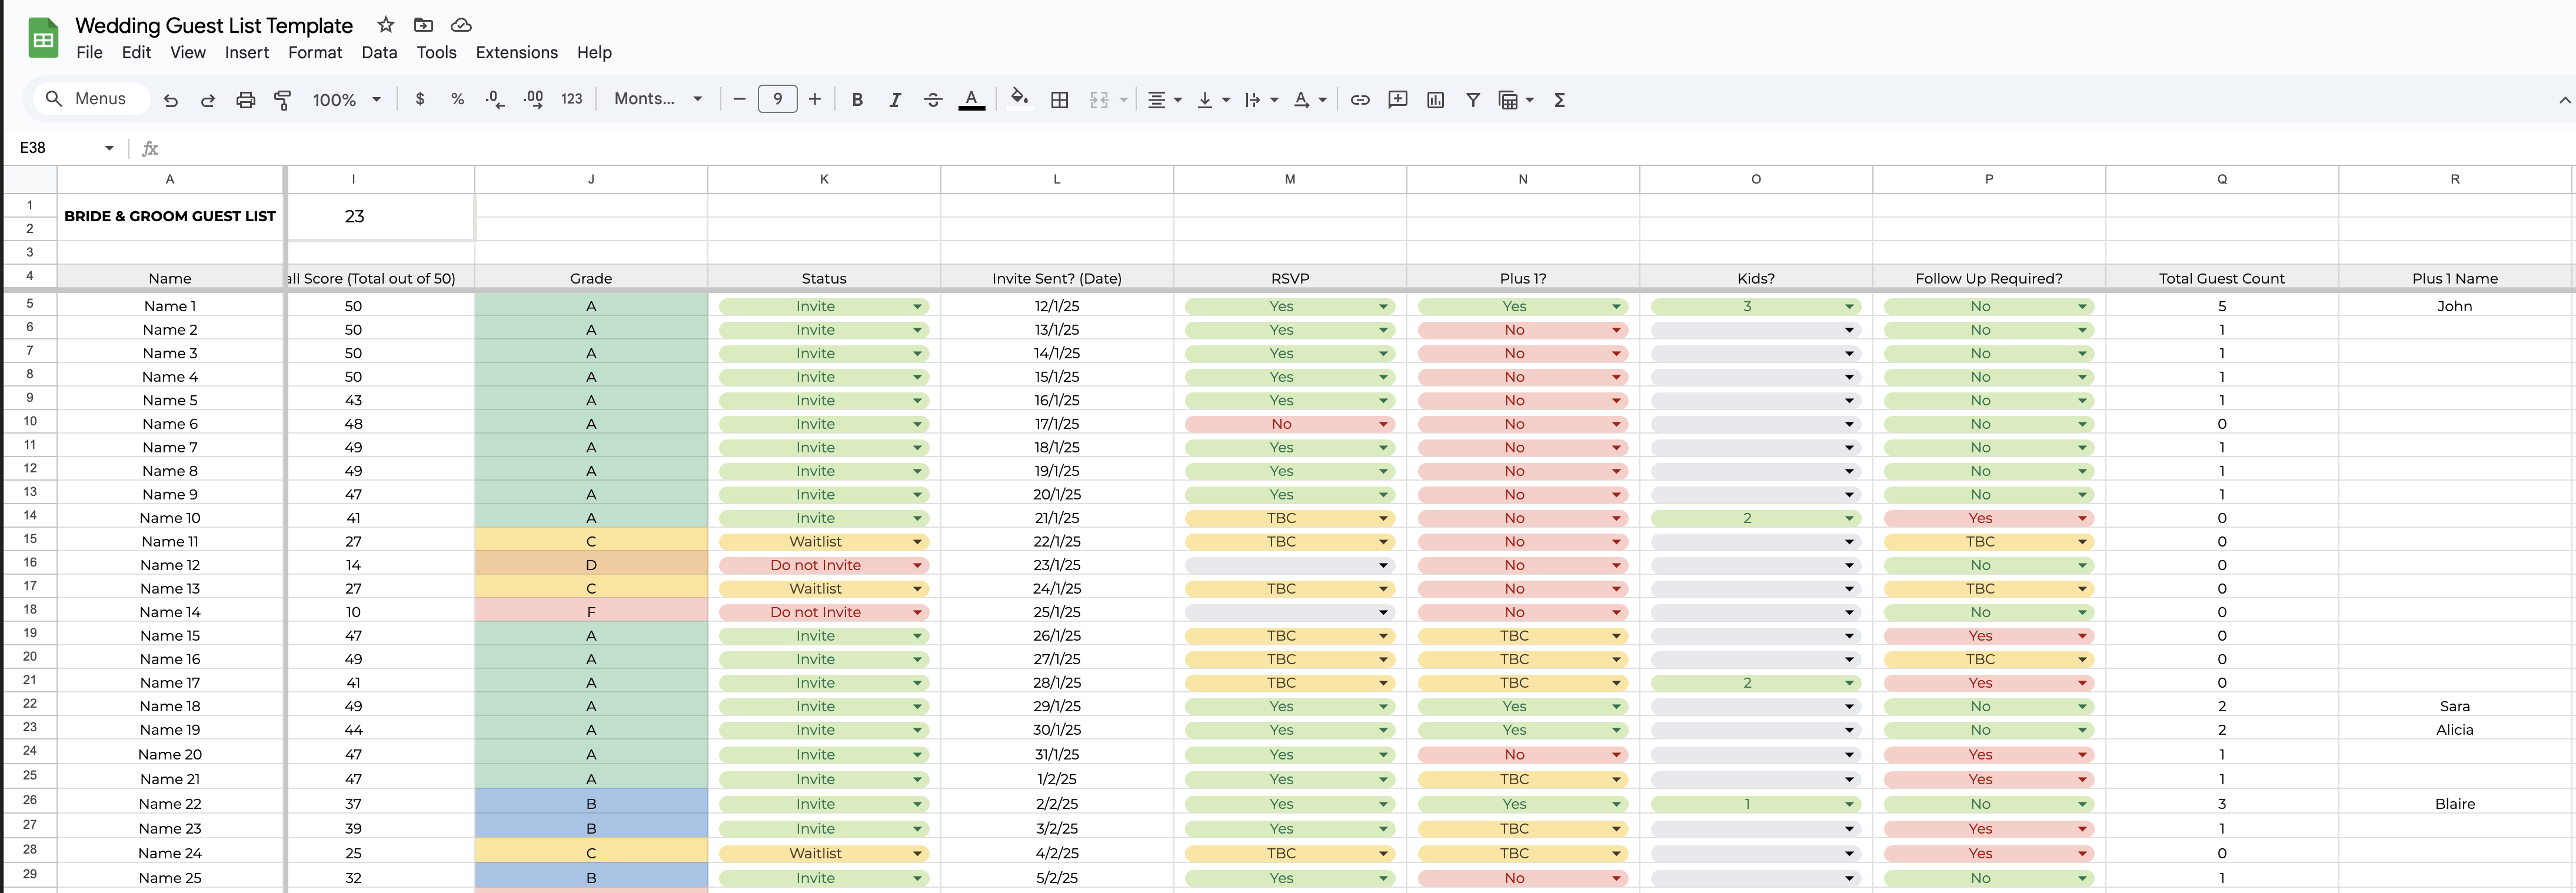Click the Undo button

click(170, 99)
